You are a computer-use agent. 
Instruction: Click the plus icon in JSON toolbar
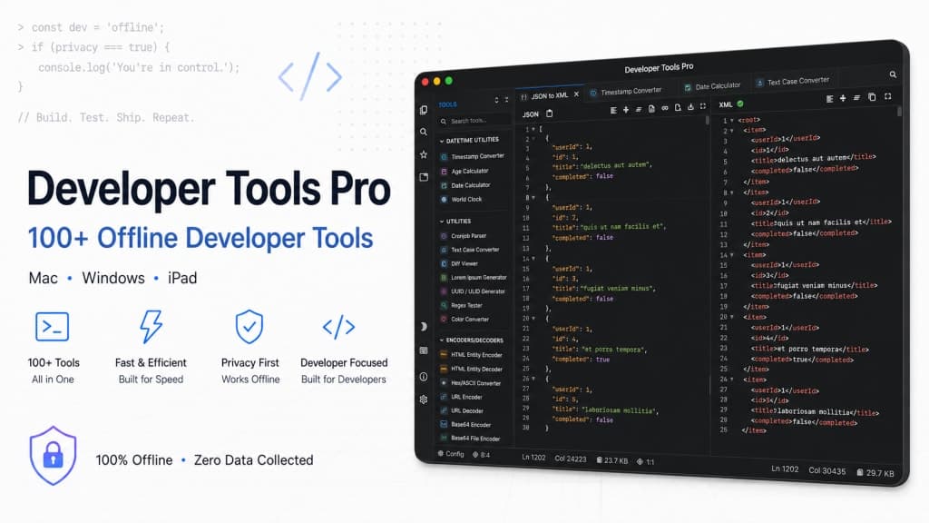(626, 110)
